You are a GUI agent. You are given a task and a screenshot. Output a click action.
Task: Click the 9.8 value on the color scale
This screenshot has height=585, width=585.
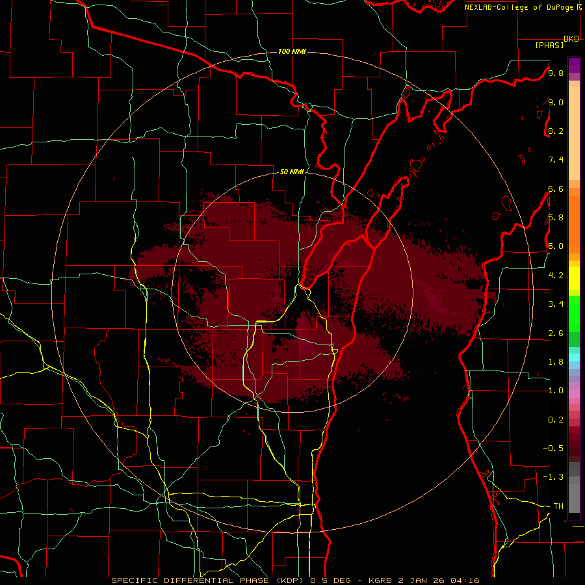pyautogui.click(x=556, y=73)
